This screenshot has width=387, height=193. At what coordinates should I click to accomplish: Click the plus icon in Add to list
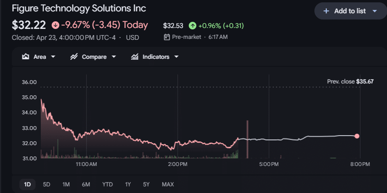pyautogui.click(x=326, y=11)
